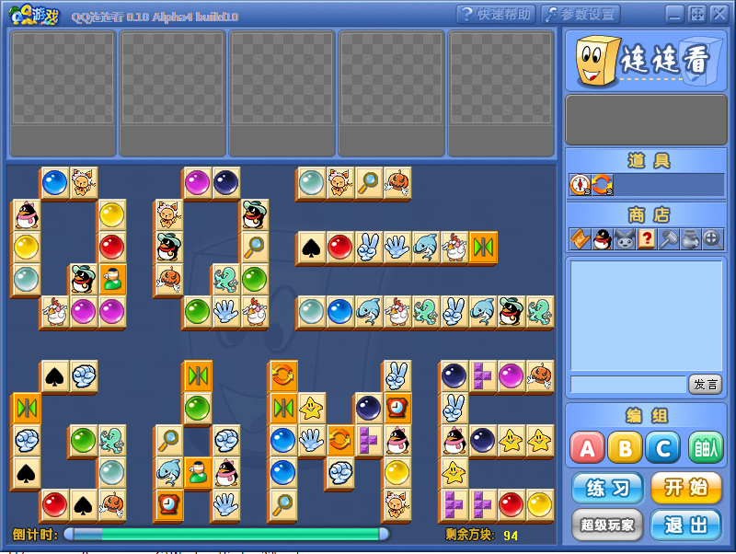Click the light-blue chat log area
Viewport: 736px width, 554px height.
click(x=647, y=316)
